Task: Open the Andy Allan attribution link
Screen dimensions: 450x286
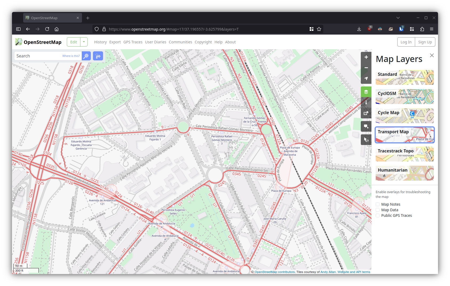Action: coord(328,272)
